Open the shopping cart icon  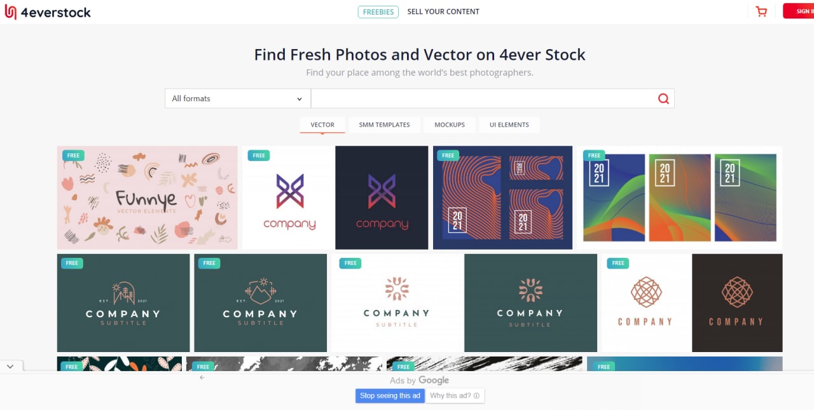click(x=761, y=11)
